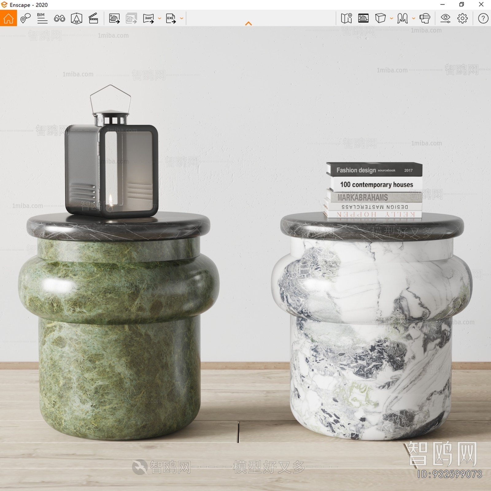Minimize the Enscape window
This screenshot has width=491, height=491.
[442, 4]
